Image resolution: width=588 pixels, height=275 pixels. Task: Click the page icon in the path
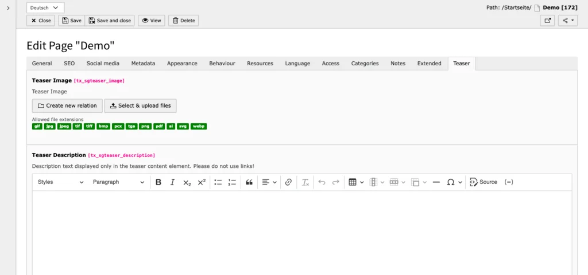pyautogui.click(x=537, y=8)
